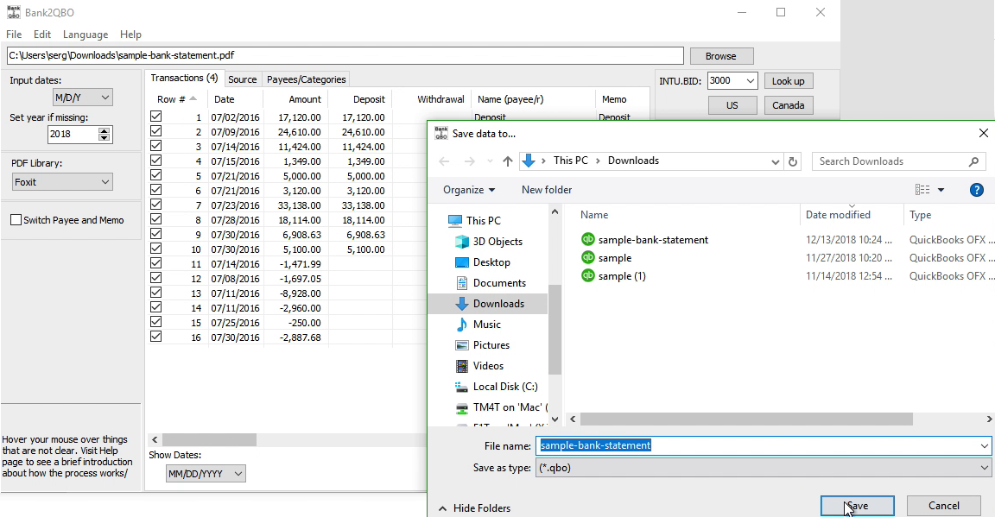Click the Canada button
The image size is (995, 517).
click(x=788, y=105)
